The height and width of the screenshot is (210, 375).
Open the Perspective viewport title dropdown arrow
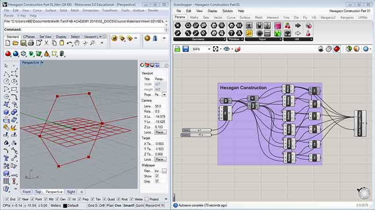point(42,63)
